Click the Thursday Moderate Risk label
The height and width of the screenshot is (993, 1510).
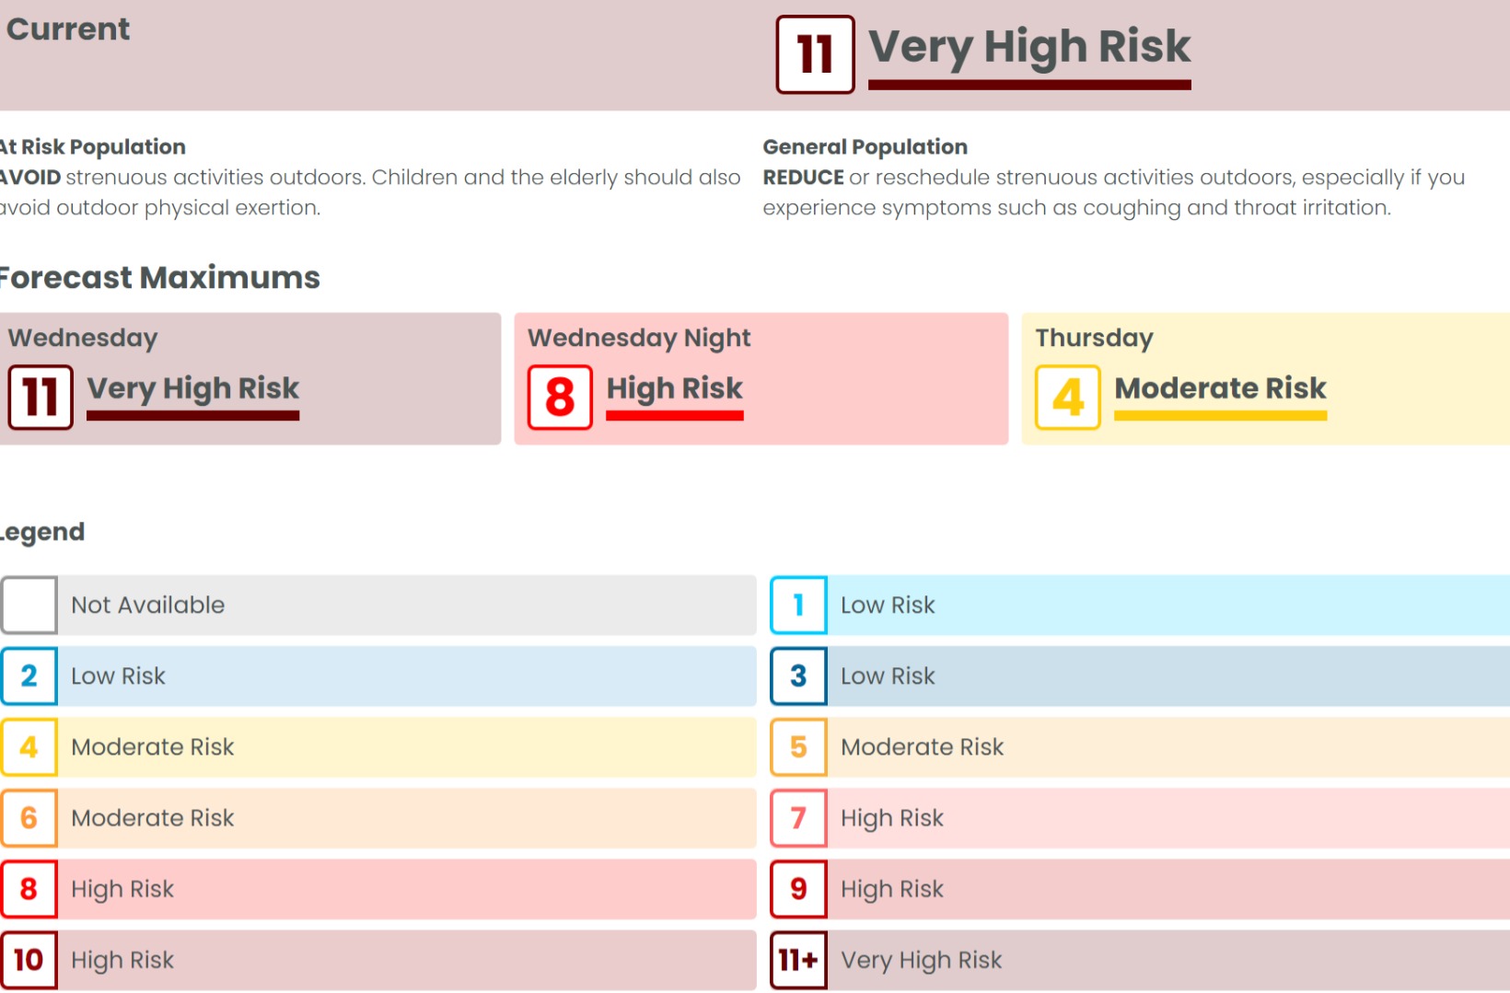pyautogui.click(x=1220, y=388)
